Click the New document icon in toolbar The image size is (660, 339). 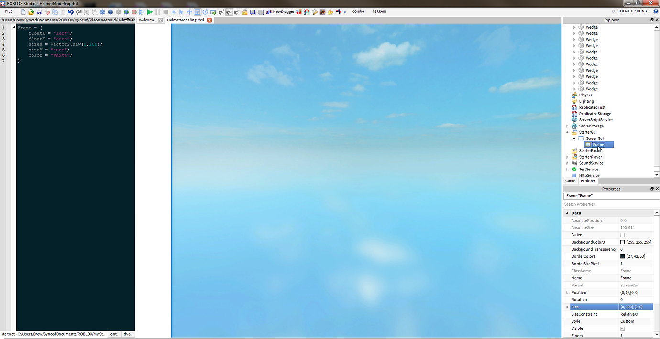(x=23, y=12)
